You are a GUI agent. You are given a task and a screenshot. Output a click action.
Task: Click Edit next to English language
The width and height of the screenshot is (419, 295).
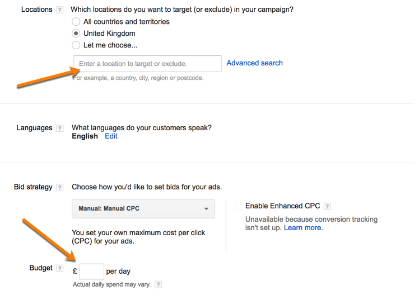pos(111,136)
